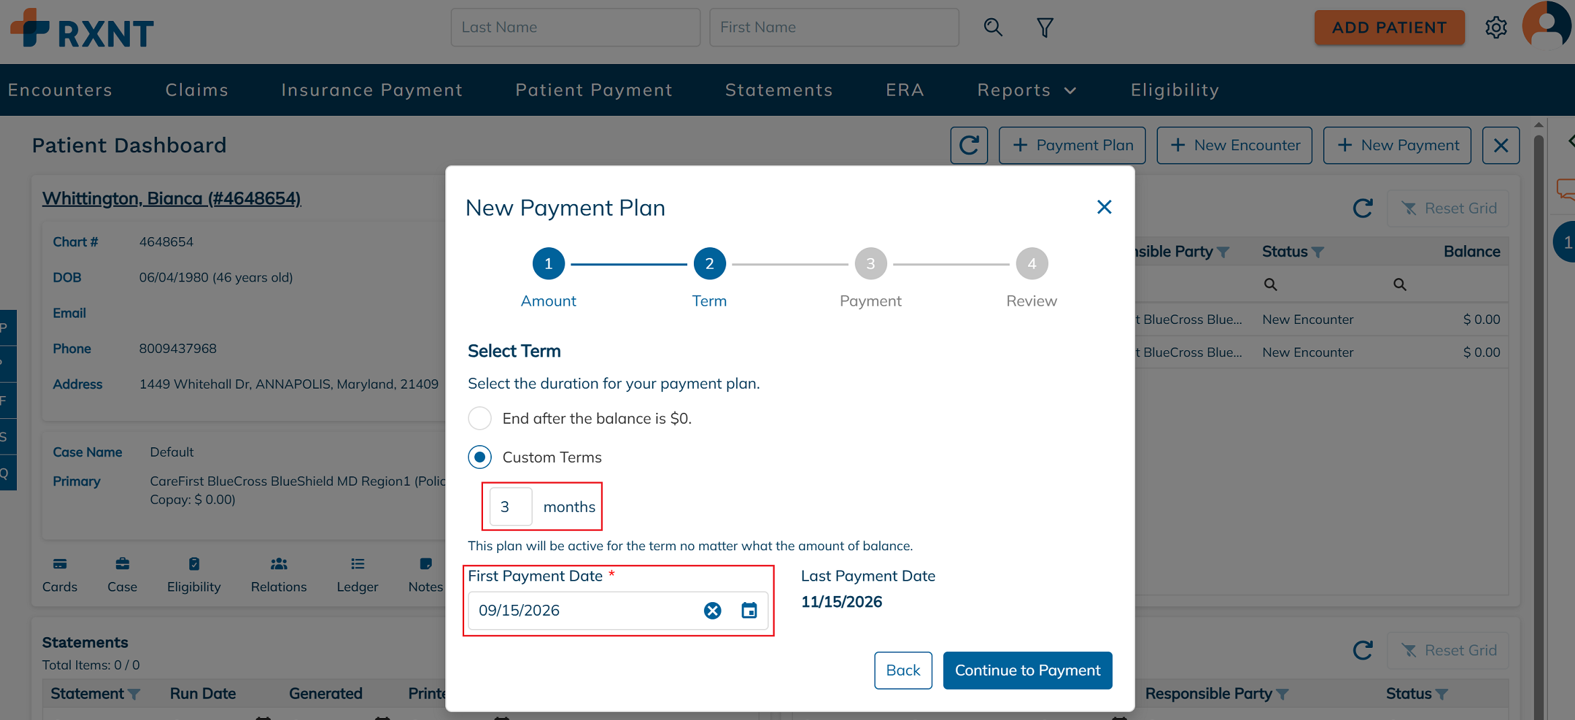This screenshot has height=720, width=1575.
Task: Expand the Reports menu dropdown
Action: [x=1027, y=90]
